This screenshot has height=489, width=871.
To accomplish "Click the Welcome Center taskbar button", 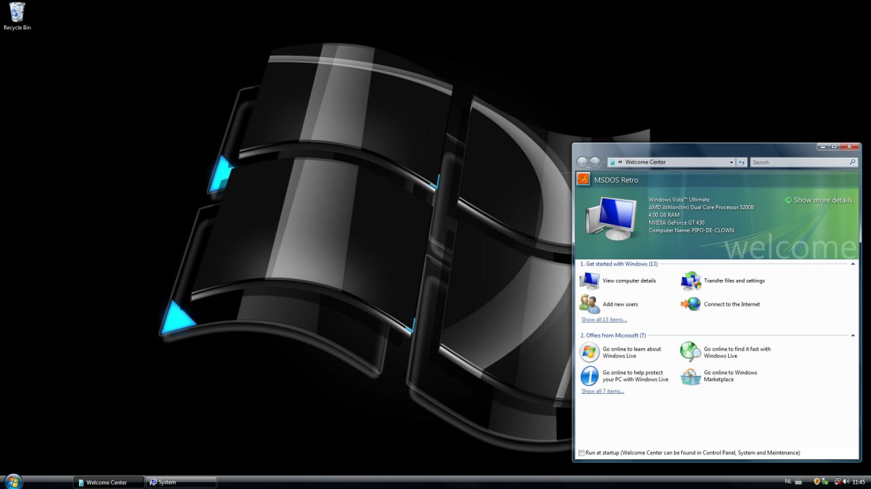I will point(110,482).
